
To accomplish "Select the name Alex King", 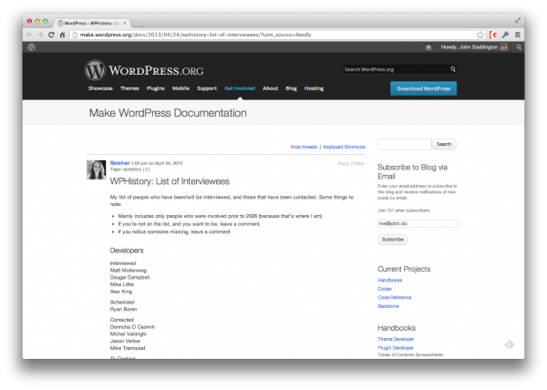I will click(x=121, y=292).
